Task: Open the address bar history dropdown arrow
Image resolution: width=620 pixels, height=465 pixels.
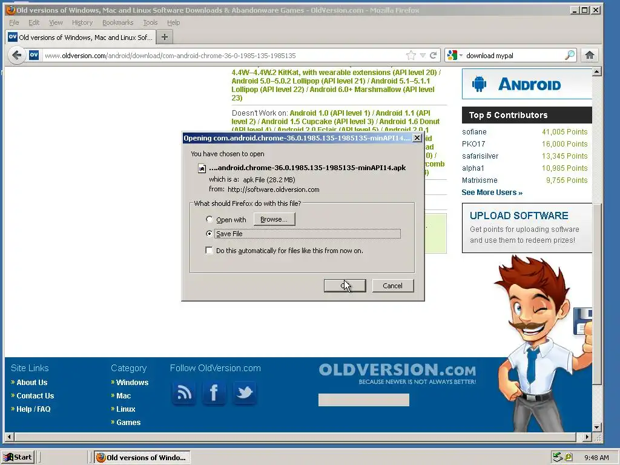Action: [x=423, y=55]
